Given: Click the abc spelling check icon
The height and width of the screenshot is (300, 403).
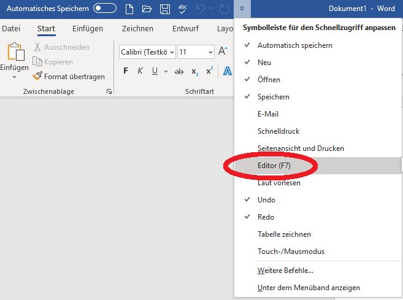Looking at the screenshot, I should 182,9.
